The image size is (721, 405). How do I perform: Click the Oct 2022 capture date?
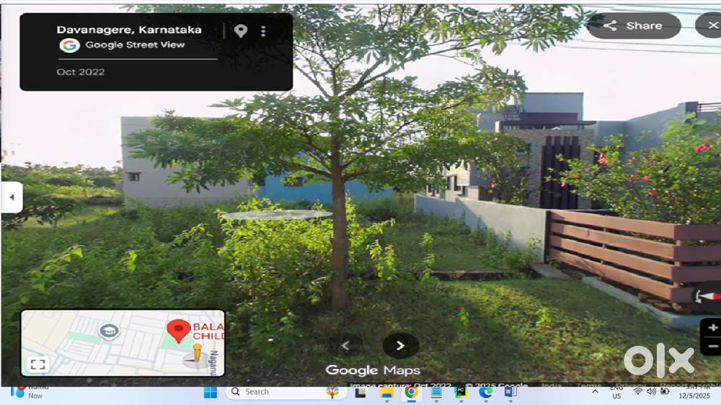(x=81, y=72)
